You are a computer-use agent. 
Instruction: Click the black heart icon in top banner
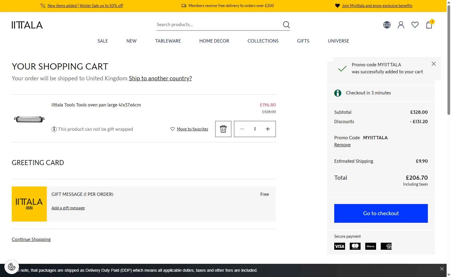tap(337, 6)
